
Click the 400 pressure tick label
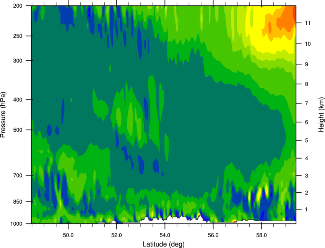pyautogui.click(x=18, y=100)
